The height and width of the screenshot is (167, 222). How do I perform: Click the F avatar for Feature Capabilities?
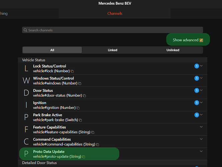click(26, 129)
